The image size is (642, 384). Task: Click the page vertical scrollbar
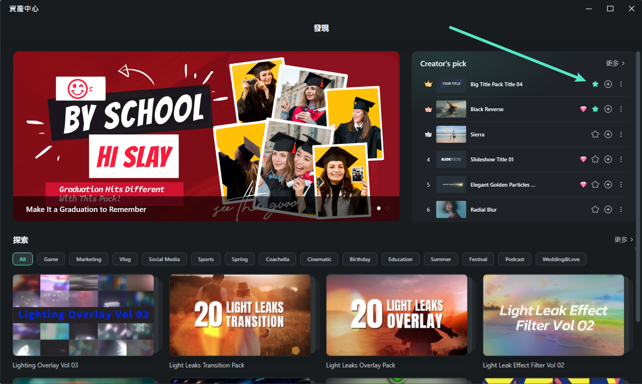click(638, 187)
